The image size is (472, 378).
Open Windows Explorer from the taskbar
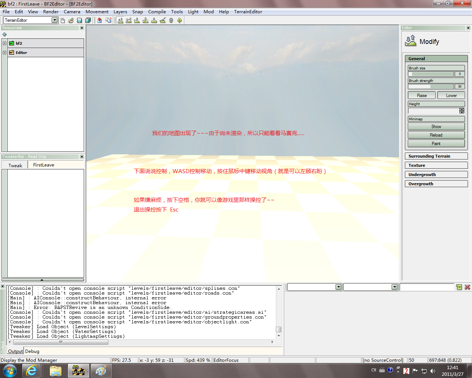[x=55, y=371]
